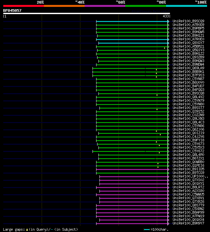This screenshot has height=232, width=210.
Task: Select UniRef100_B6TZX1 label
Action: [x=188, y=158]
